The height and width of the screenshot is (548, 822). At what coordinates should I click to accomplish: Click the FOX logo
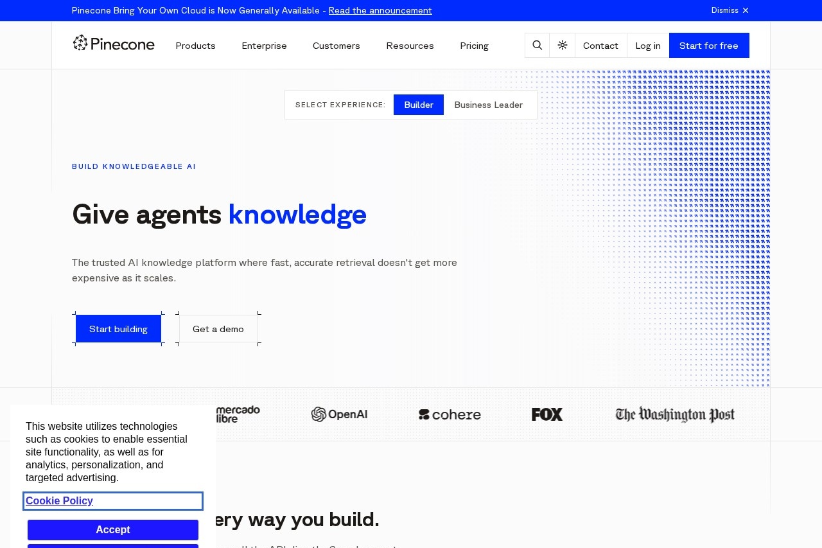point(547,414)
